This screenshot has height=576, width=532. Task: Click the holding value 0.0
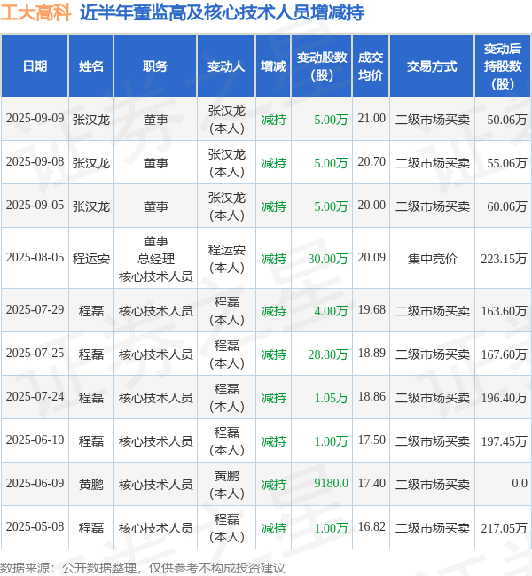coord(520,483)
